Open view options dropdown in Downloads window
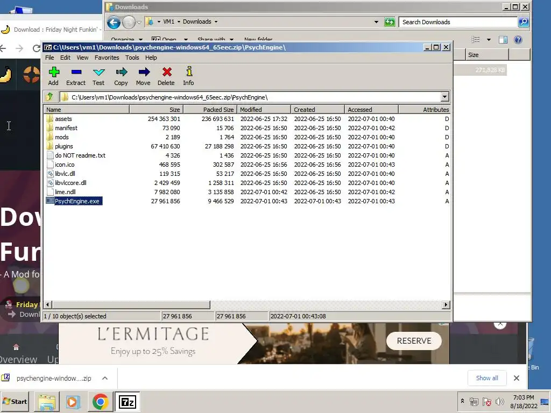 pyautogui.click(x=489, y=40)
